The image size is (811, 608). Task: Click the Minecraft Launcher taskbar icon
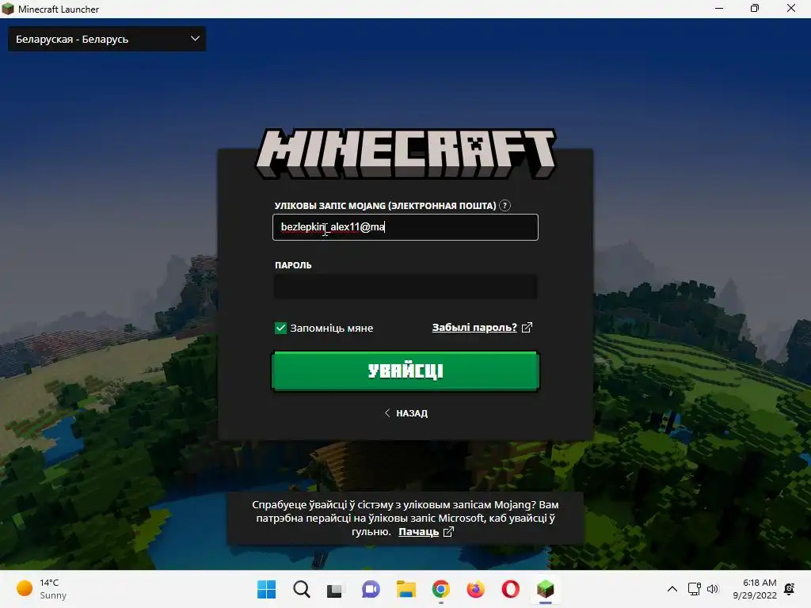[x=545, y=589]
